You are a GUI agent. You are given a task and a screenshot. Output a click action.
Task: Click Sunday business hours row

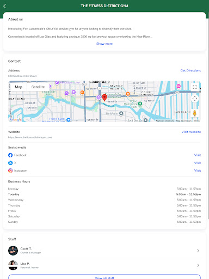[104, 222]
